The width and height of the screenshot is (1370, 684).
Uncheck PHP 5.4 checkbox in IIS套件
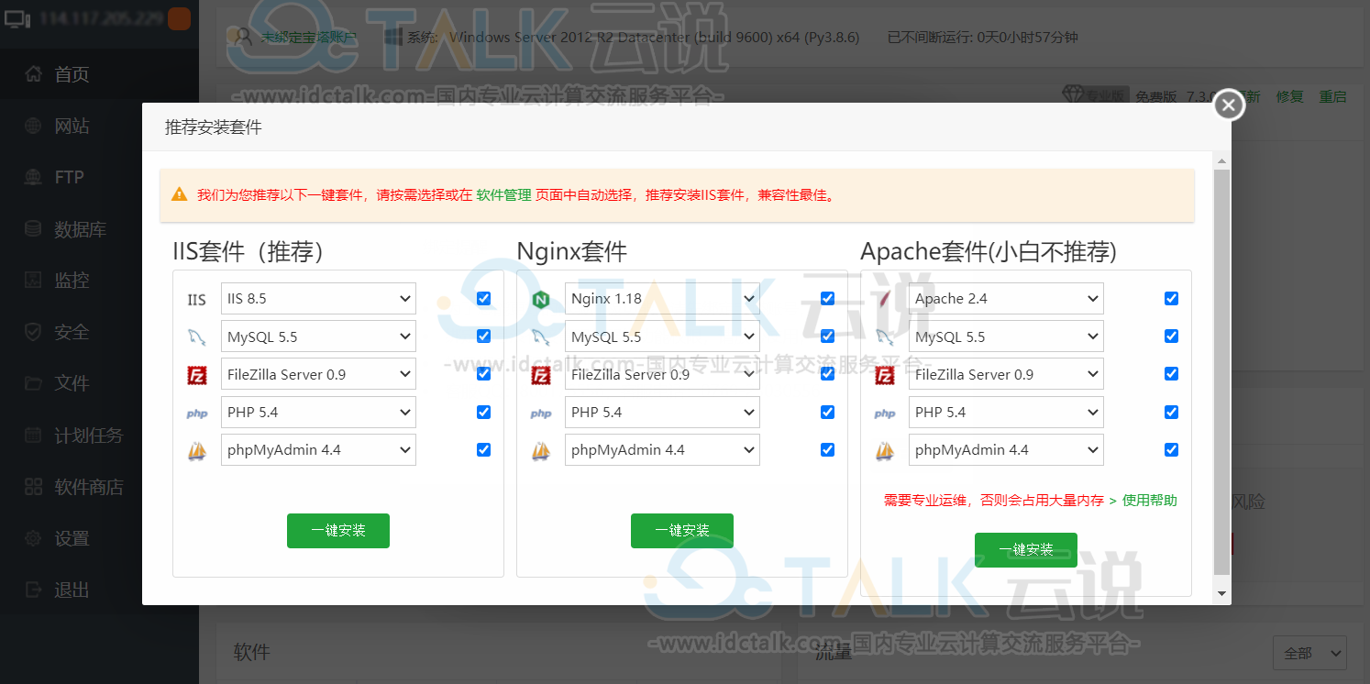point(483,413)
